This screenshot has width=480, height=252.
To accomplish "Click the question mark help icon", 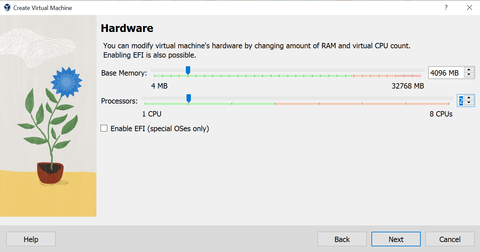I will (446, 8).
